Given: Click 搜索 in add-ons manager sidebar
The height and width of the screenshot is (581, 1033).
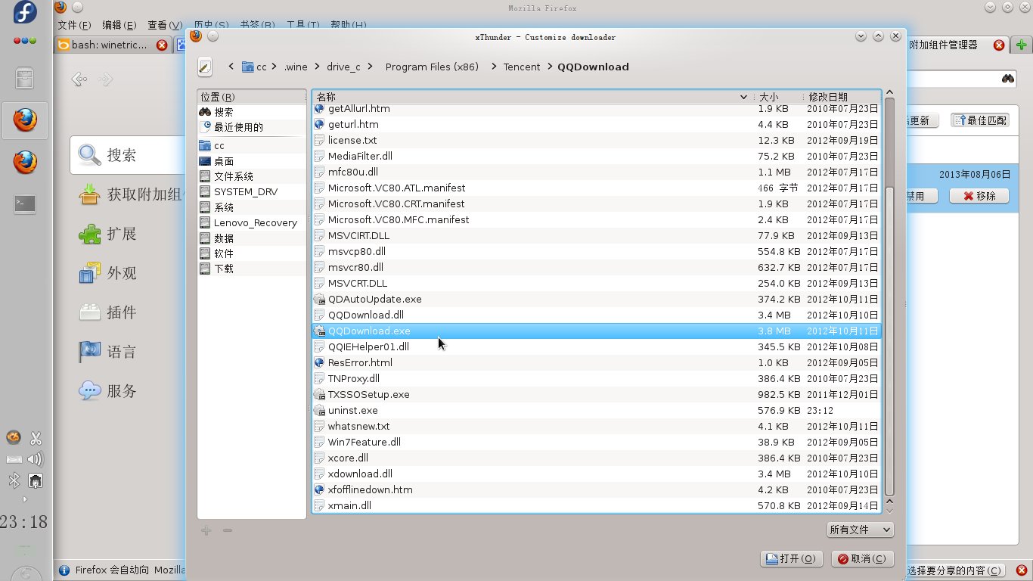Looking at the screenshot, I should click(x=129, y=155).
